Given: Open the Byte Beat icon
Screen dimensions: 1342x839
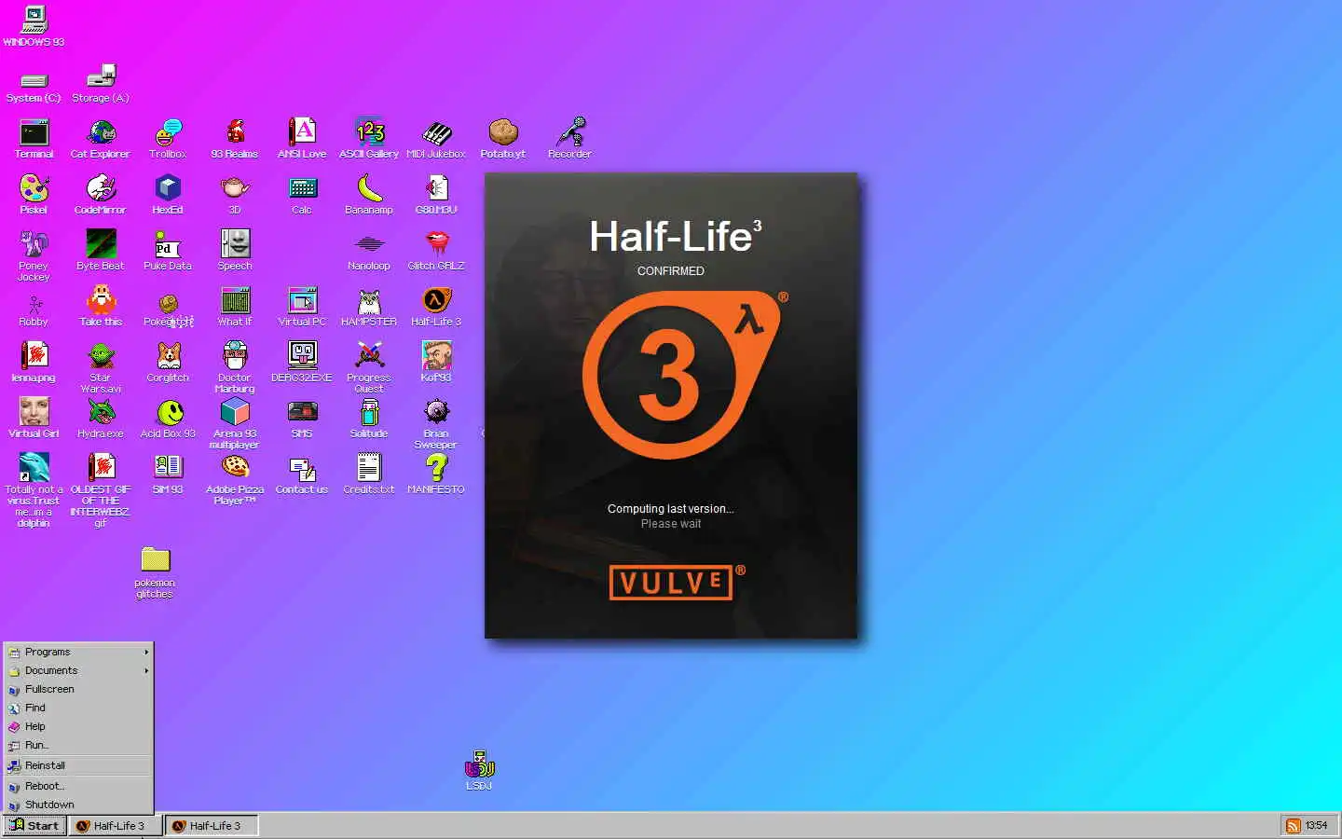Looking at the screenshot, I should [101, 251].
